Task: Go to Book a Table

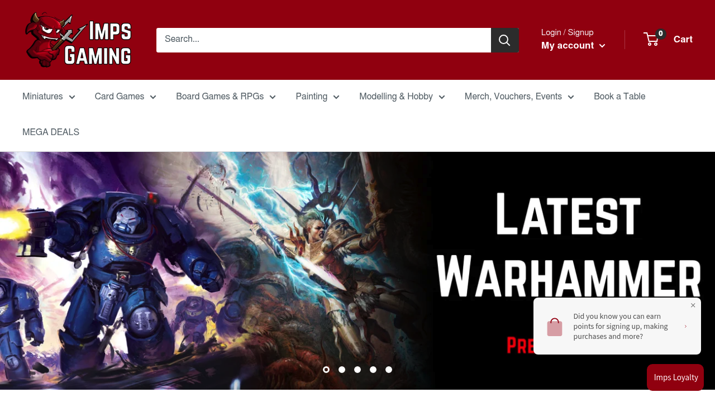Action: (x=619, y=97)
